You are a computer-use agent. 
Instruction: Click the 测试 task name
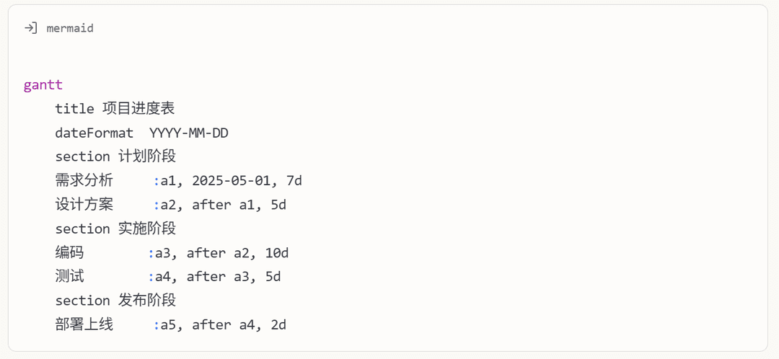(x=69, y=277)
